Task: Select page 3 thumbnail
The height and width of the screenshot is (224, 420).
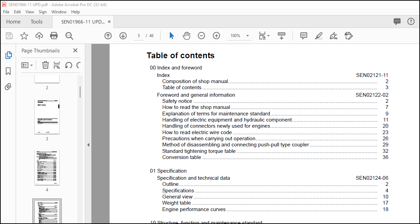Action: 47,116
